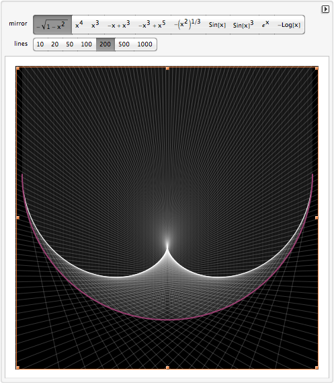Select the 200 lines option

coord(106,44)
